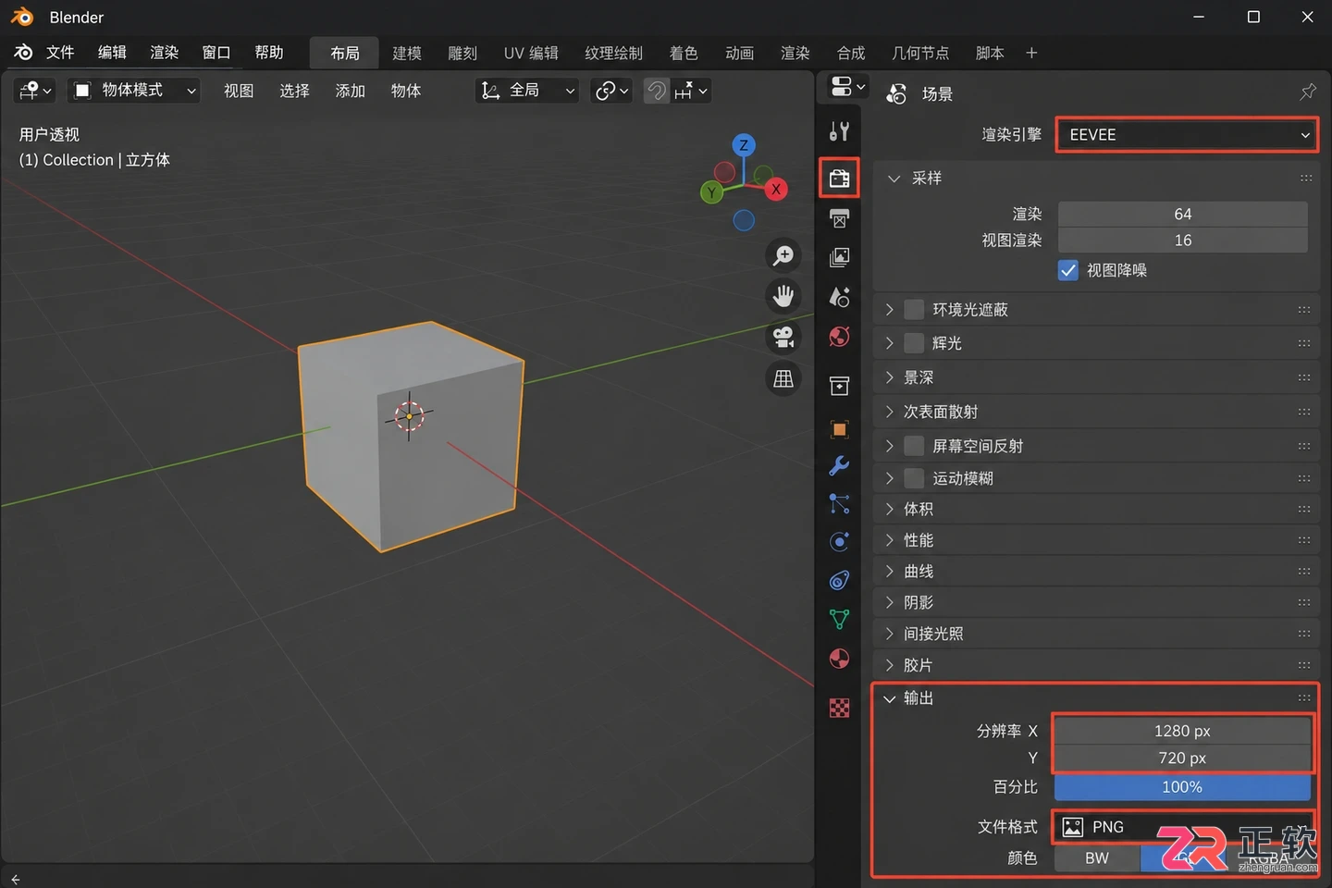This screenshot has width=1332, height=888.
Task: Open the Object Data green triangle tab
Action: click(839, 619)
